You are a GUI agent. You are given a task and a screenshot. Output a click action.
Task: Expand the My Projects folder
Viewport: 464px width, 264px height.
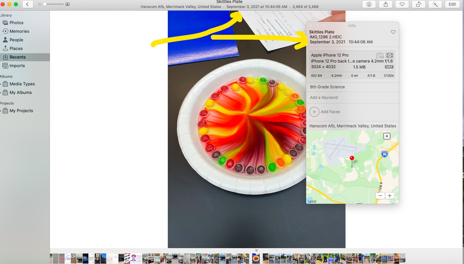(x=1, y=111)
